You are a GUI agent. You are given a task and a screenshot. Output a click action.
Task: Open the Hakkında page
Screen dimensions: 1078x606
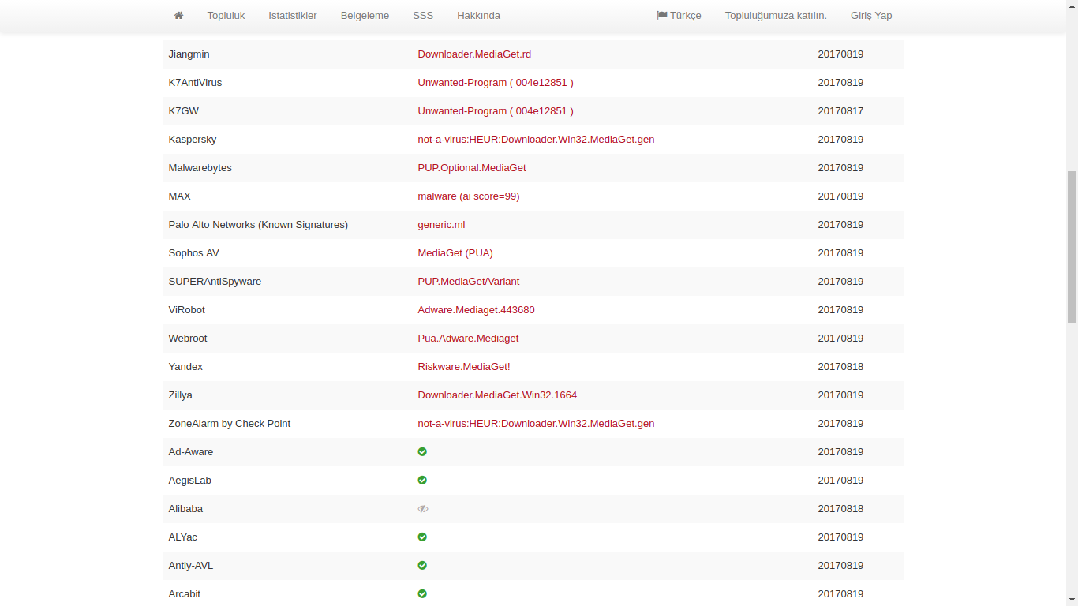478,16
